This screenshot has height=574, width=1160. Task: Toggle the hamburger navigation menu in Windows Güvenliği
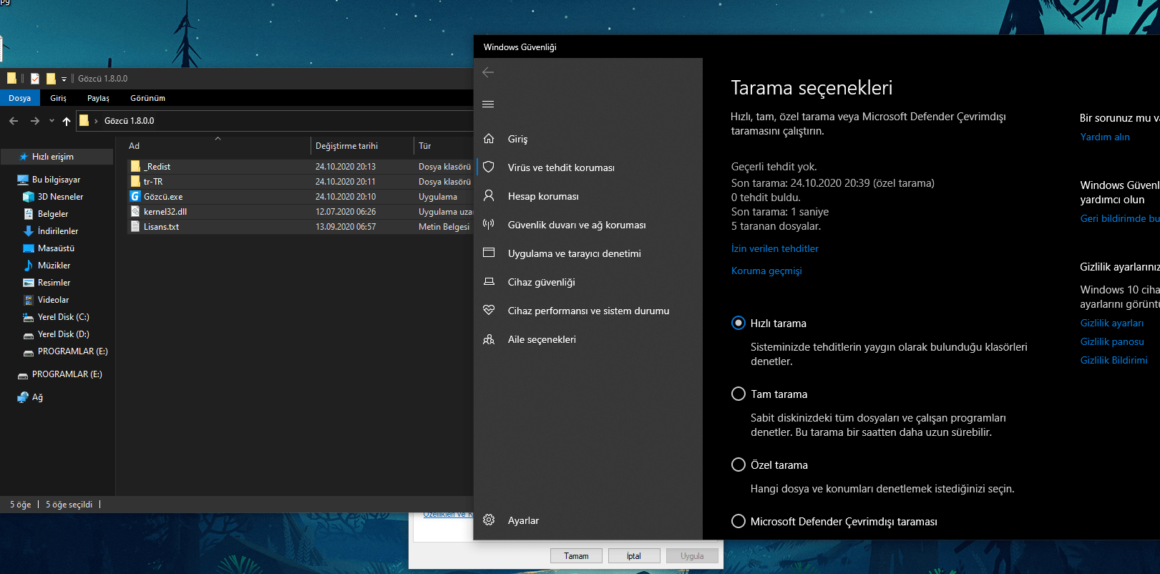pyautogui.click(x=488, y=104)
